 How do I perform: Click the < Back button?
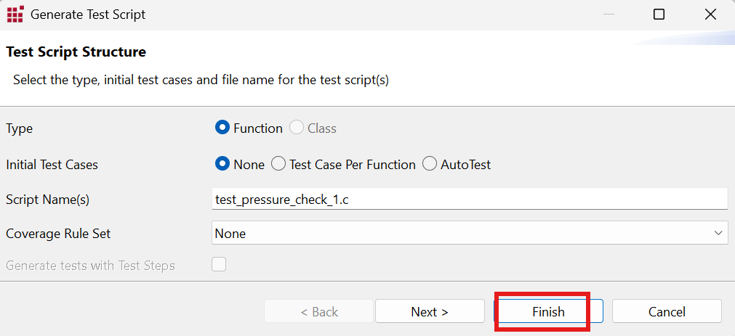[x=318, y=311]
